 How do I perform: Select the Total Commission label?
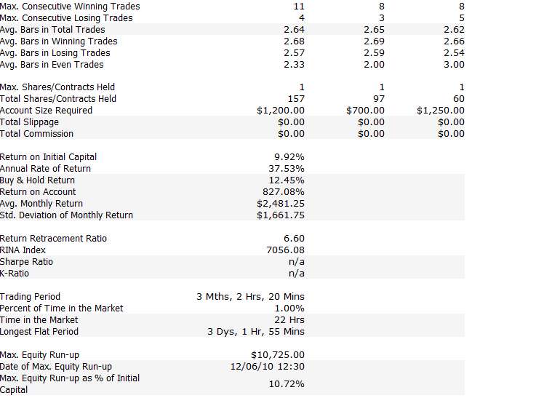(37, 134)
